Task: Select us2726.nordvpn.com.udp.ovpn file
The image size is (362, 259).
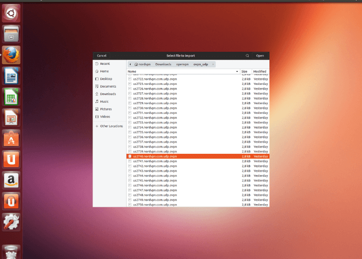Action: pyautogui.click(x=198, y=89)
